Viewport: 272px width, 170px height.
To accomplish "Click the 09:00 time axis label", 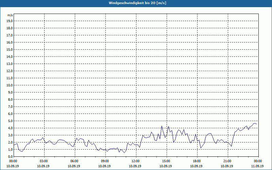I will tap(105, 161).
